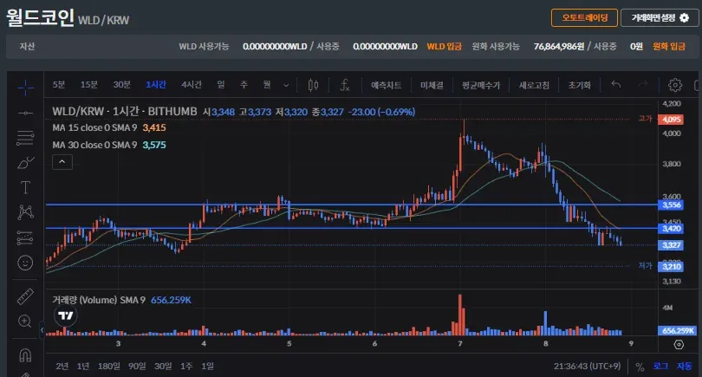Image resolution: width=702 pixels, height=377 pixels.
Task: Click WLD 입금 deposit link
Action: [x=444, y=47]
